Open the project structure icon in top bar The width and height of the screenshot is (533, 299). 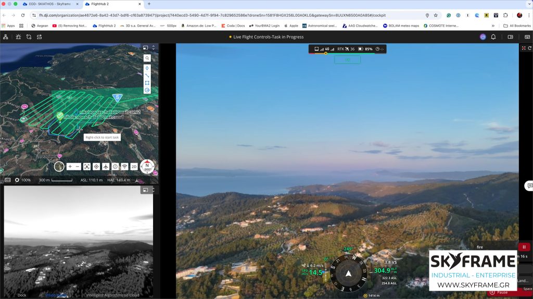(6, 37)
